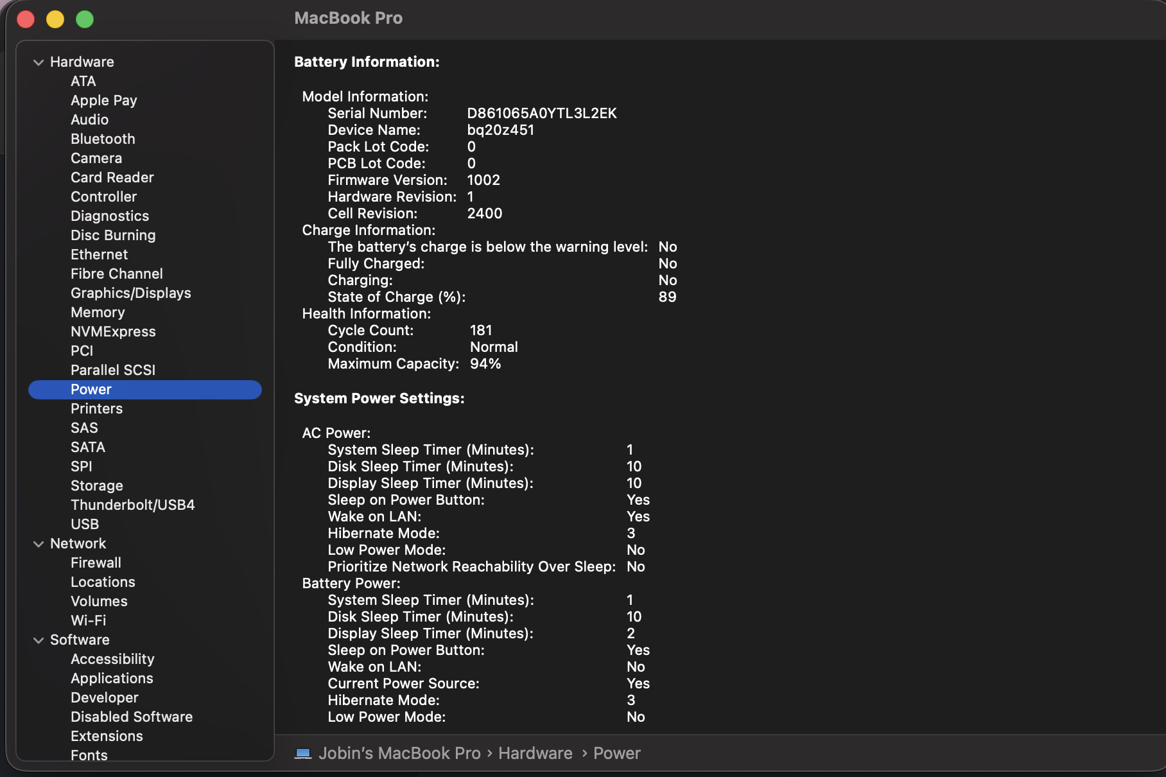
Task: Select Extensions in the sidebar
Action: (x=107, y=736)
